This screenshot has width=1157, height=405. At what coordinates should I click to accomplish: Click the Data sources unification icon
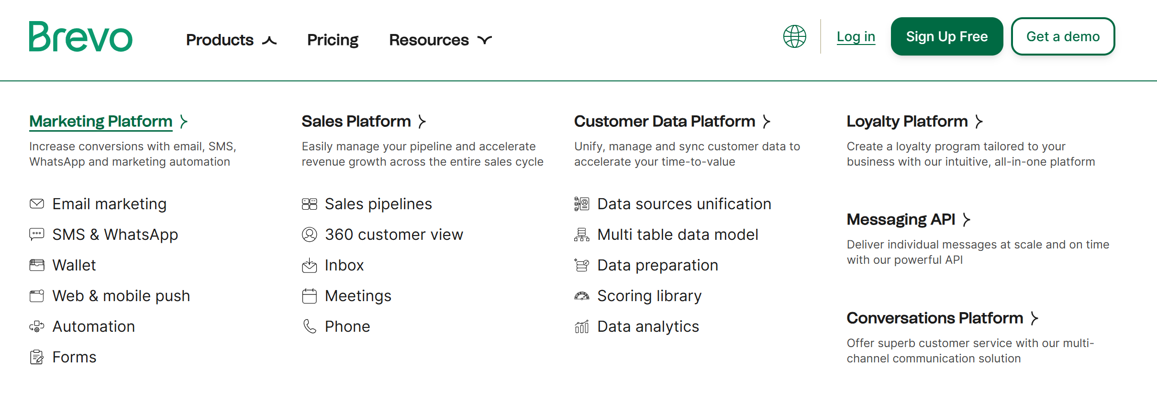(x=582, y=204)
